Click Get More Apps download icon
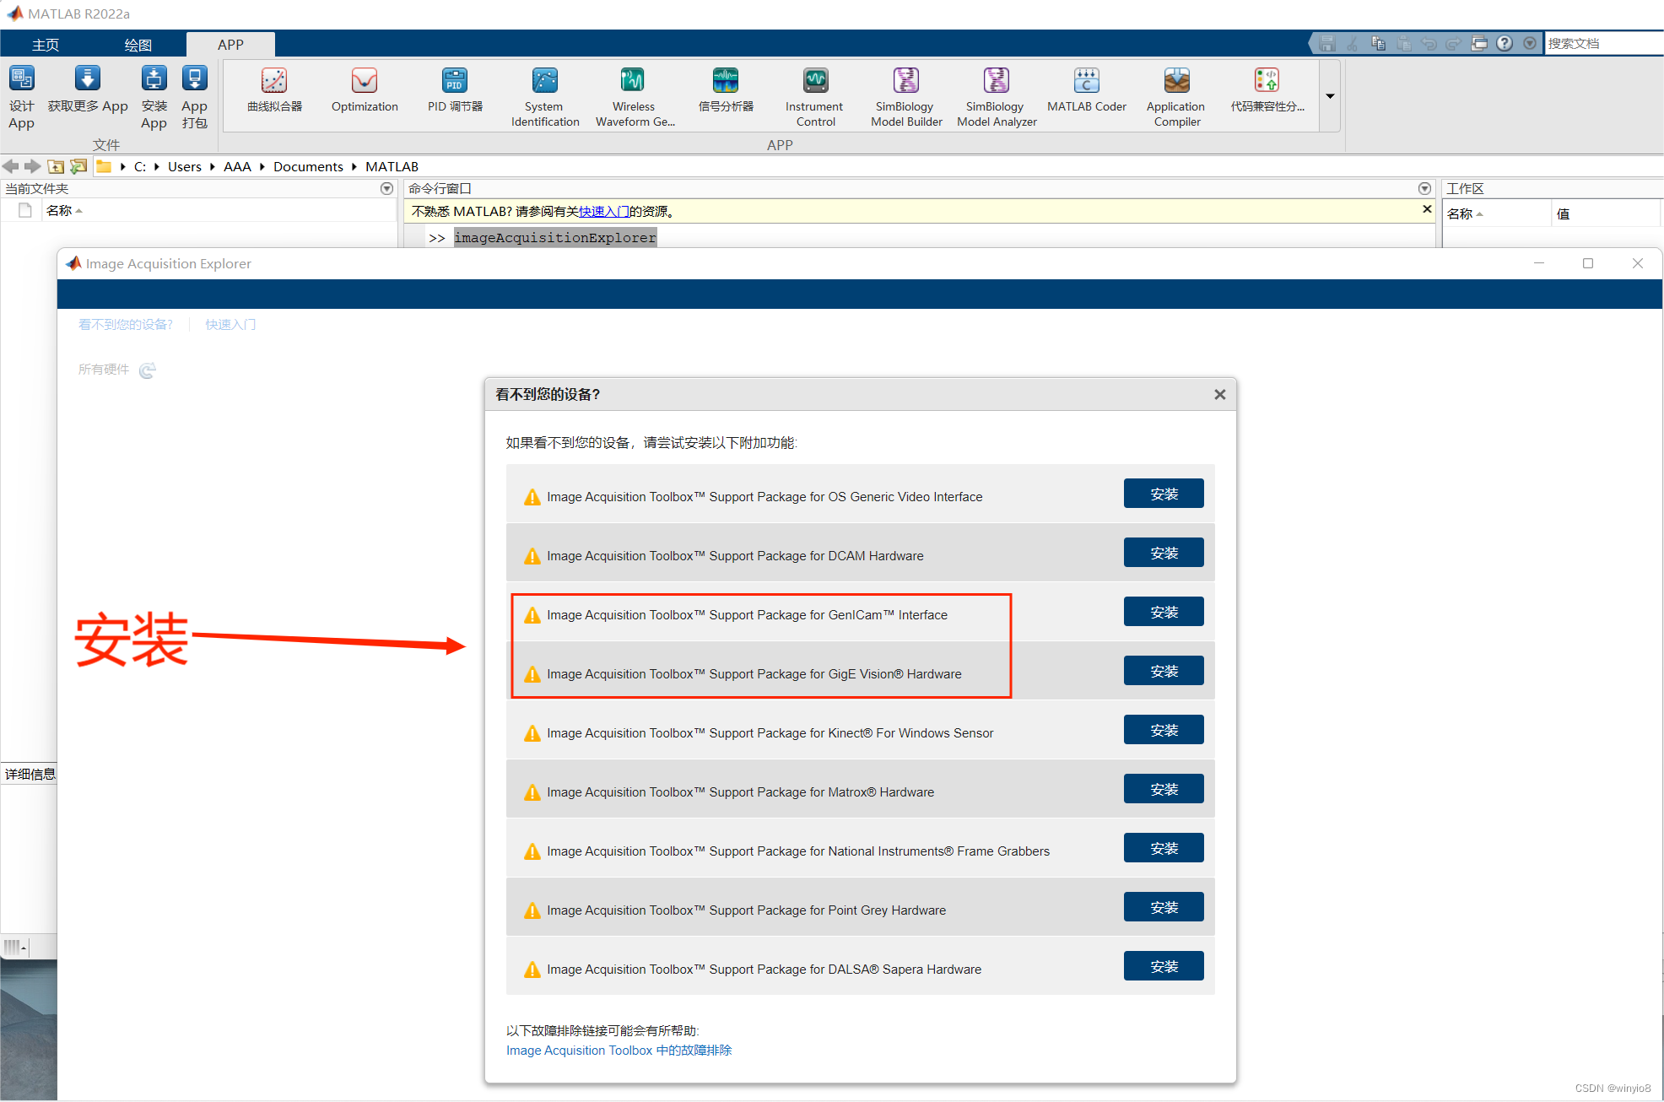This screenshot has width=1664, height=1102. [x=88, y=79]
